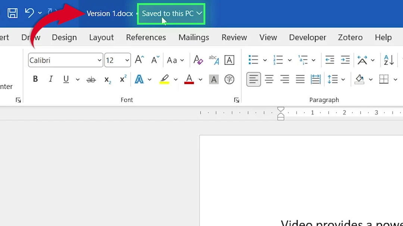The width and height of the screenshot is (403, 226).
Task: Open the Design ribbon tab
Action: pyautogui.click(x=64, y=38)
